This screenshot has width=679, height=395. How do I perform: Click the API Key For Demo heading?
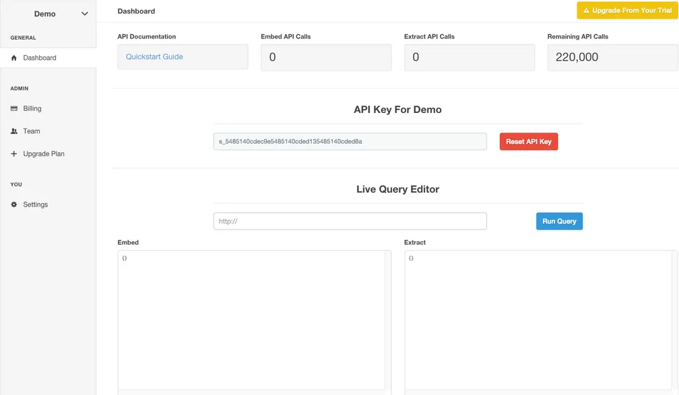pos(397,110)
